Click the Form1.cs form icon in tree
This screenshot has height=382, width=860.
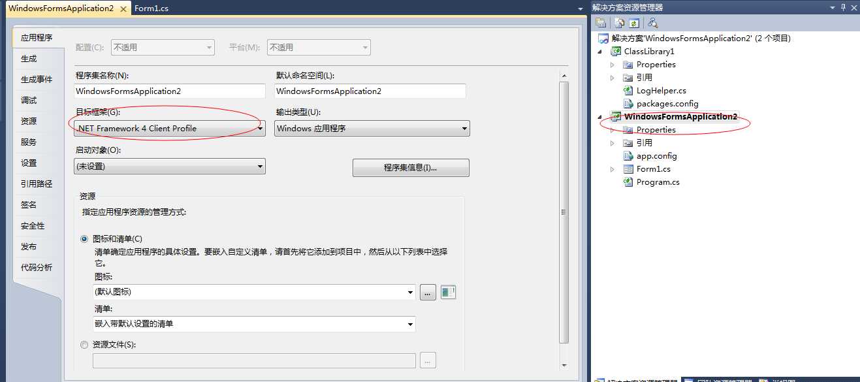point(628,169)
